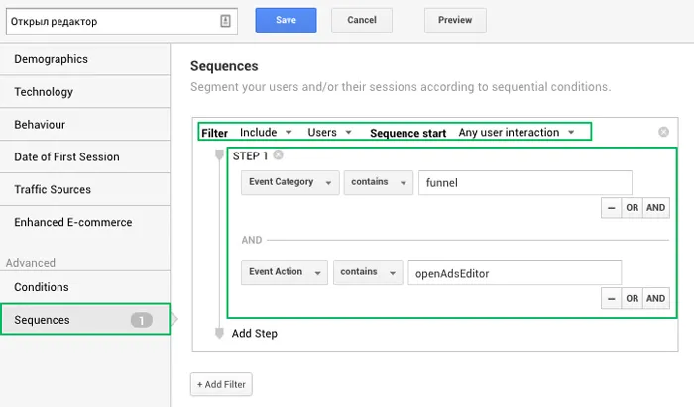Cancel the segment editing
This screenshot has width=694, height=407.
362,20
